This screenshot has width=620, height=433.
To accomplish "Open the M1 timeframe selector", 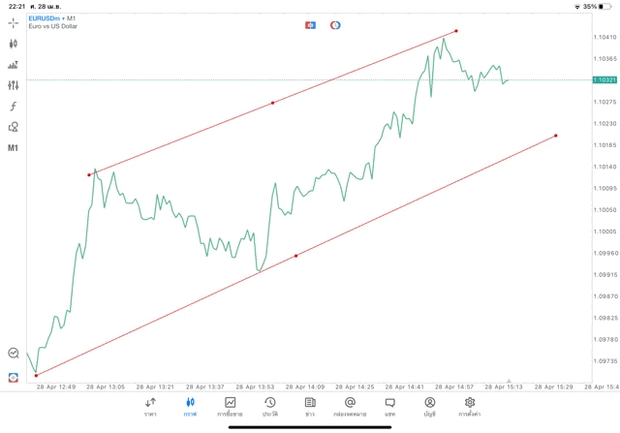I will pos(14,148).
